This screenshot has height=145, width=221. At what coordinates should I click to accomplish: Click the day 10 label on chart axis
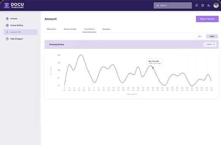(x=108, y=89)
